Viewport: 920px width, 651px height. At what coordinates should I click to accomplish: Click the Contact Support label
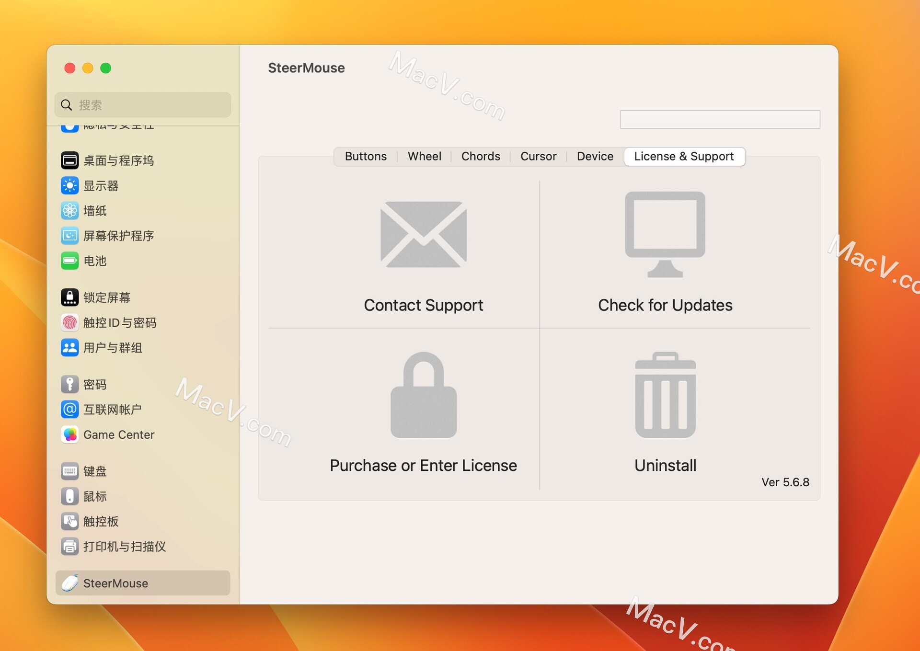424,305
